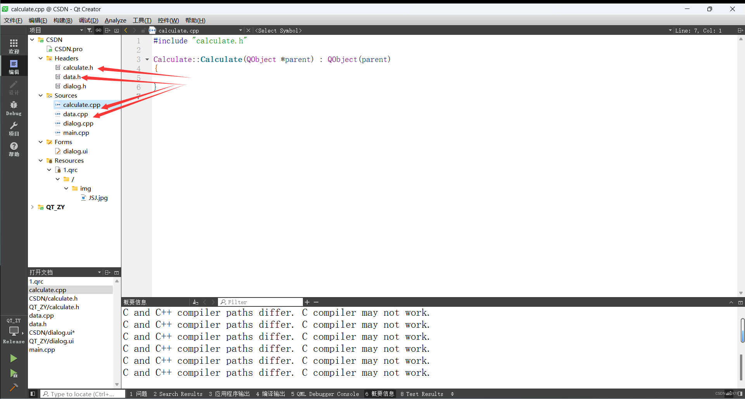This screenshot has height=399, width=745.
Task: Select dialog.ui in the Forms folder
Action: (x=75, y=151)
